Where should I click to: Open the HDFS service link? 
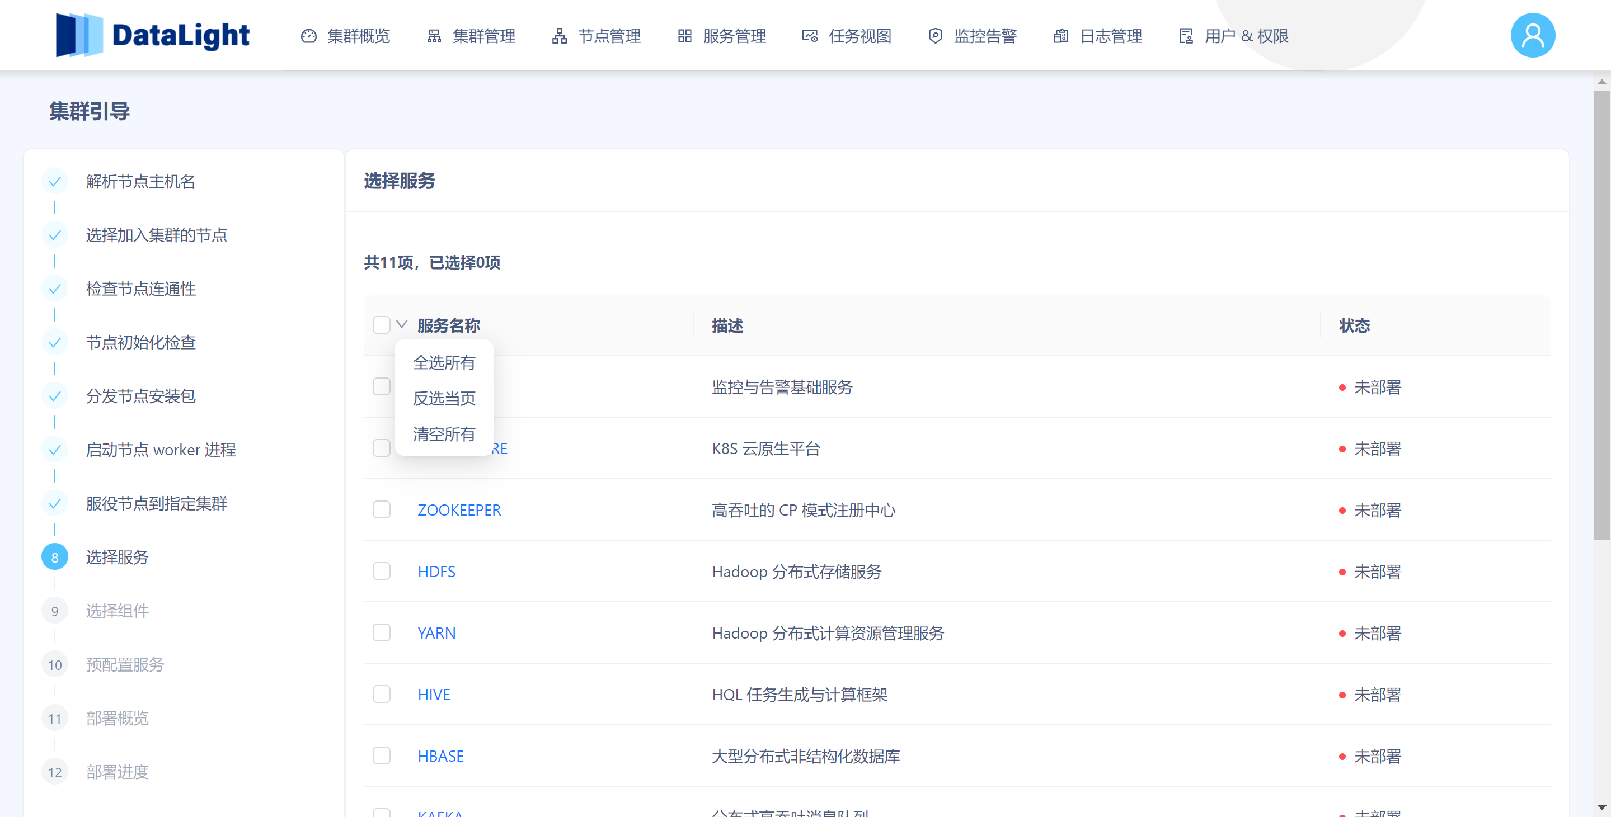[436, 572]
